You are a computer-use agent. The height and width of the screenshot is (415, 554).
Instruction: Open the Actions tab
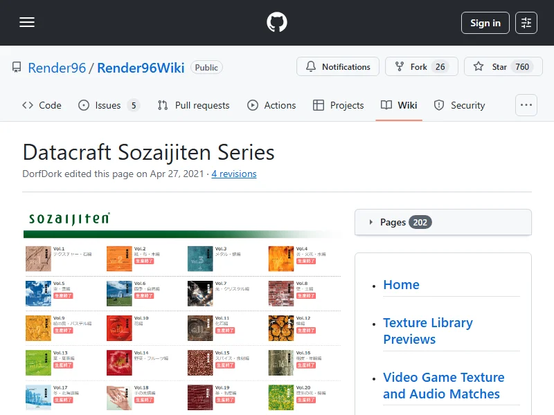tap(271, 105)
